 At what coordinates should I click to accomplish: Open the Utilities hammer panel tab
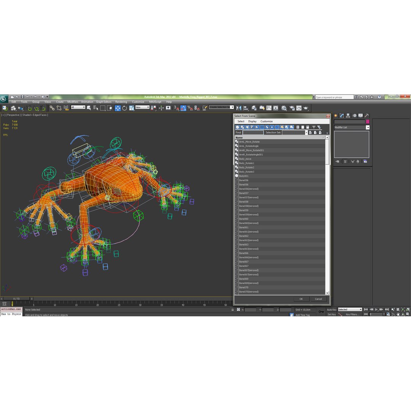[367, 116]
